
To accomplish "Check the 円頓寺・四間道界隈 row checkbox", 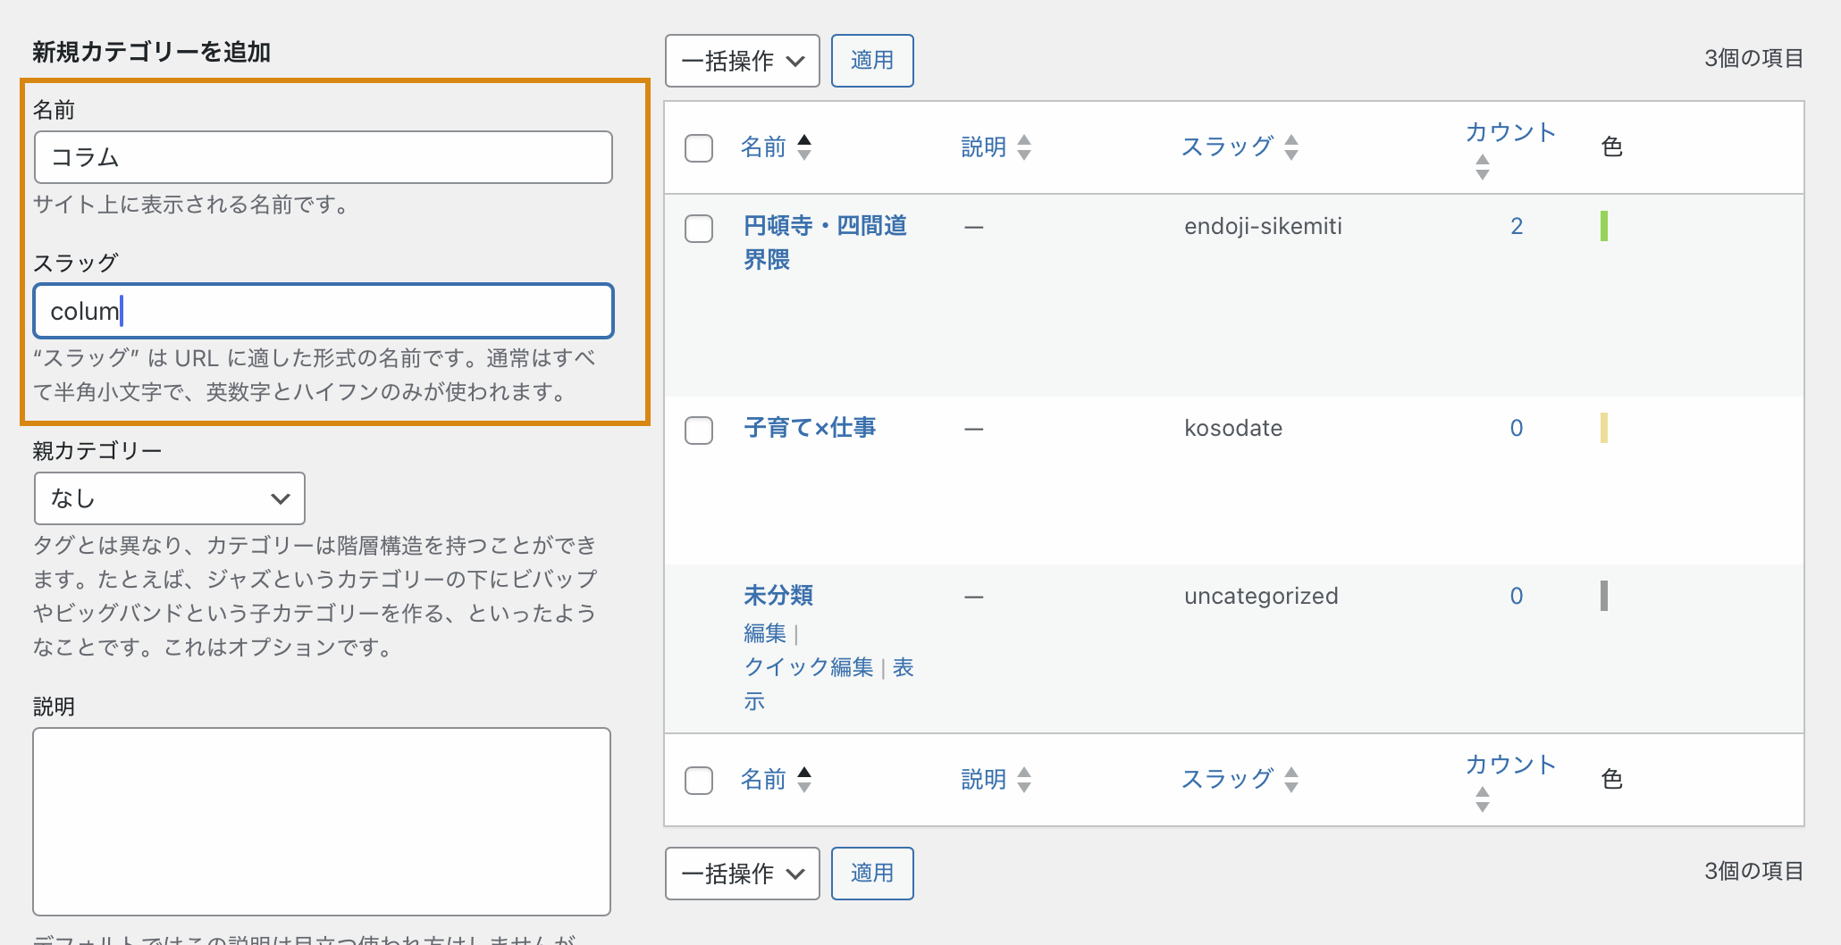I will 699,229.
